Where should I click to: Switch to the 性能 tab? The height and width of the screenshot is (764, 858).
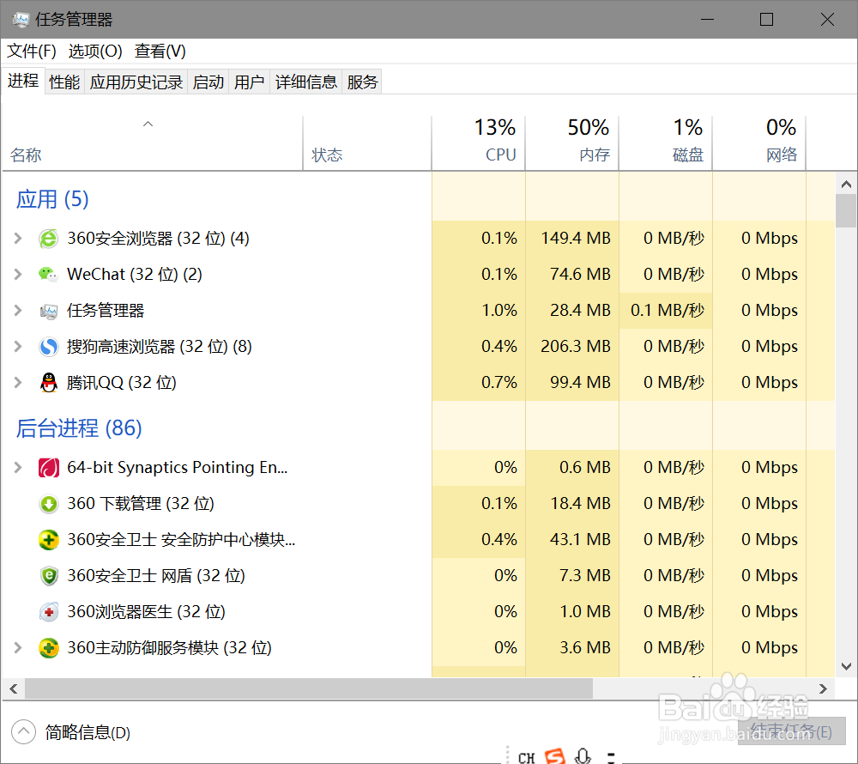coord(64,82)
